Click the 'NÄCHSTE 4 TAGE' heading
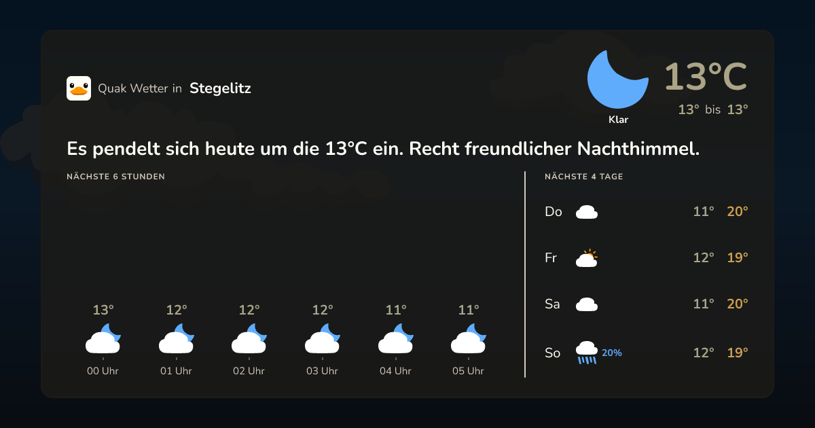 click(x=584, y=177)
